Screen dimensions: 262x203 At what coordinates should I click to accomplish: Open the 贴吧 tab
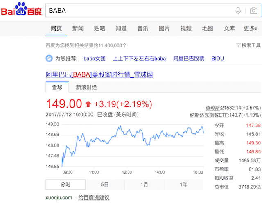[x=99, y=28]
